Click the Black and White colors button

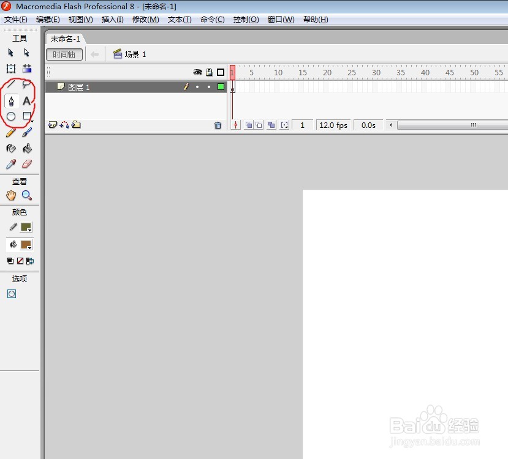[x=10, y=261]
